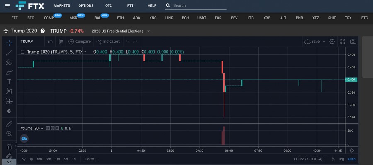Toggle log scale on the chart
The image size is (373, 165).
coord(342,159)
